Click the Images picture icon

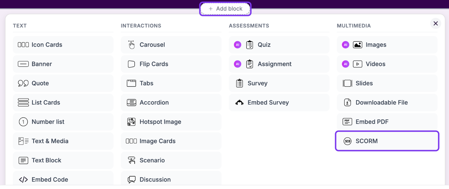click(358, 45)
